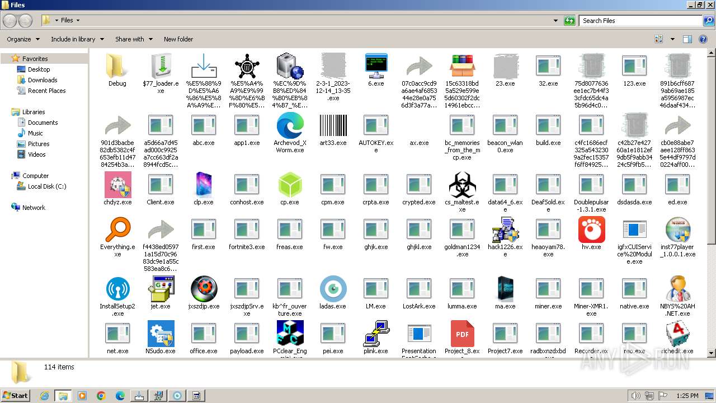Open the Organize dropdown menu
Screen dimensions: 716x403
click(23, 39)
